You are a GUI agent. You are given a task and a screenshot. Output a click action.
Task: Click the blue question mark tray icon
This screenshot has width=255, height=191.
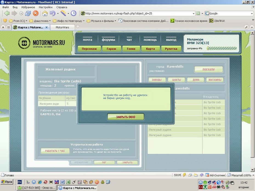pos(219,183)
